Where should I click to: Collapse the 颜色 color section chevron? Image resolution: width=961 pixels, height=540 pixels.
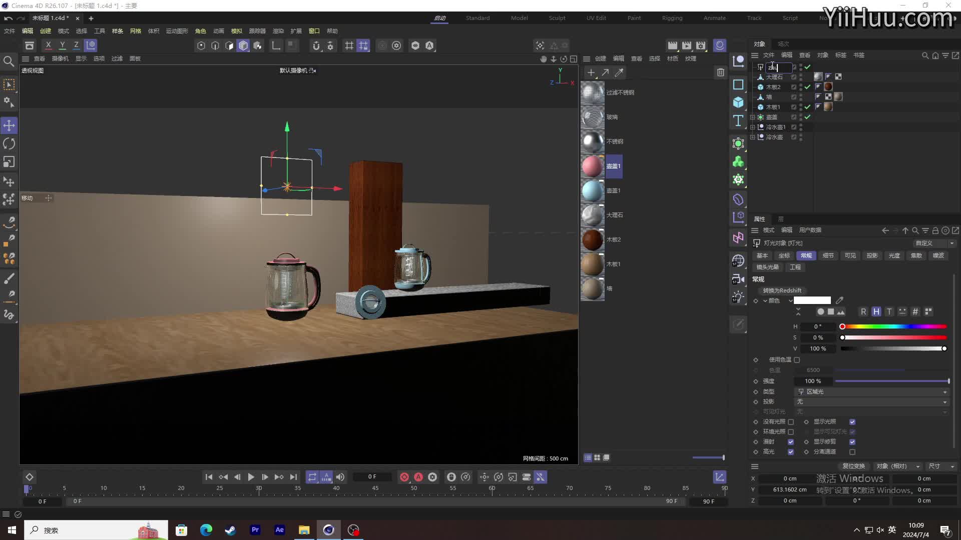pyautogui.click(x=765, y=300)
